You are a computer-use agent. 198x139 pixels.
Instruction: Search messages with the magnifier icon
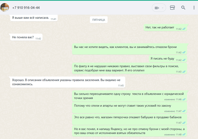[183, 8]
